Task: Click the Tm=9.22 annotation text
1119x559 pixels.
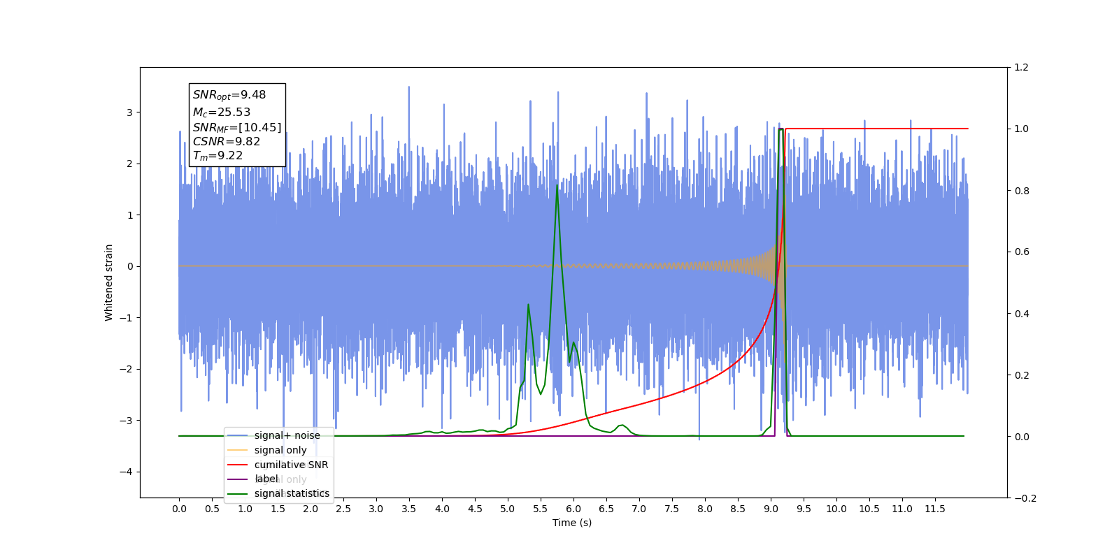Action: click(218, 156)
